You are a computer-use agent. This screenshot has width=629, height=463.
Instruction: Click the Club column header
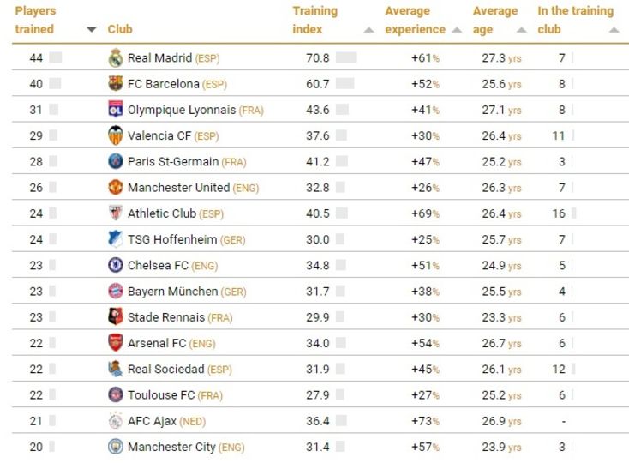click(120, 29)
